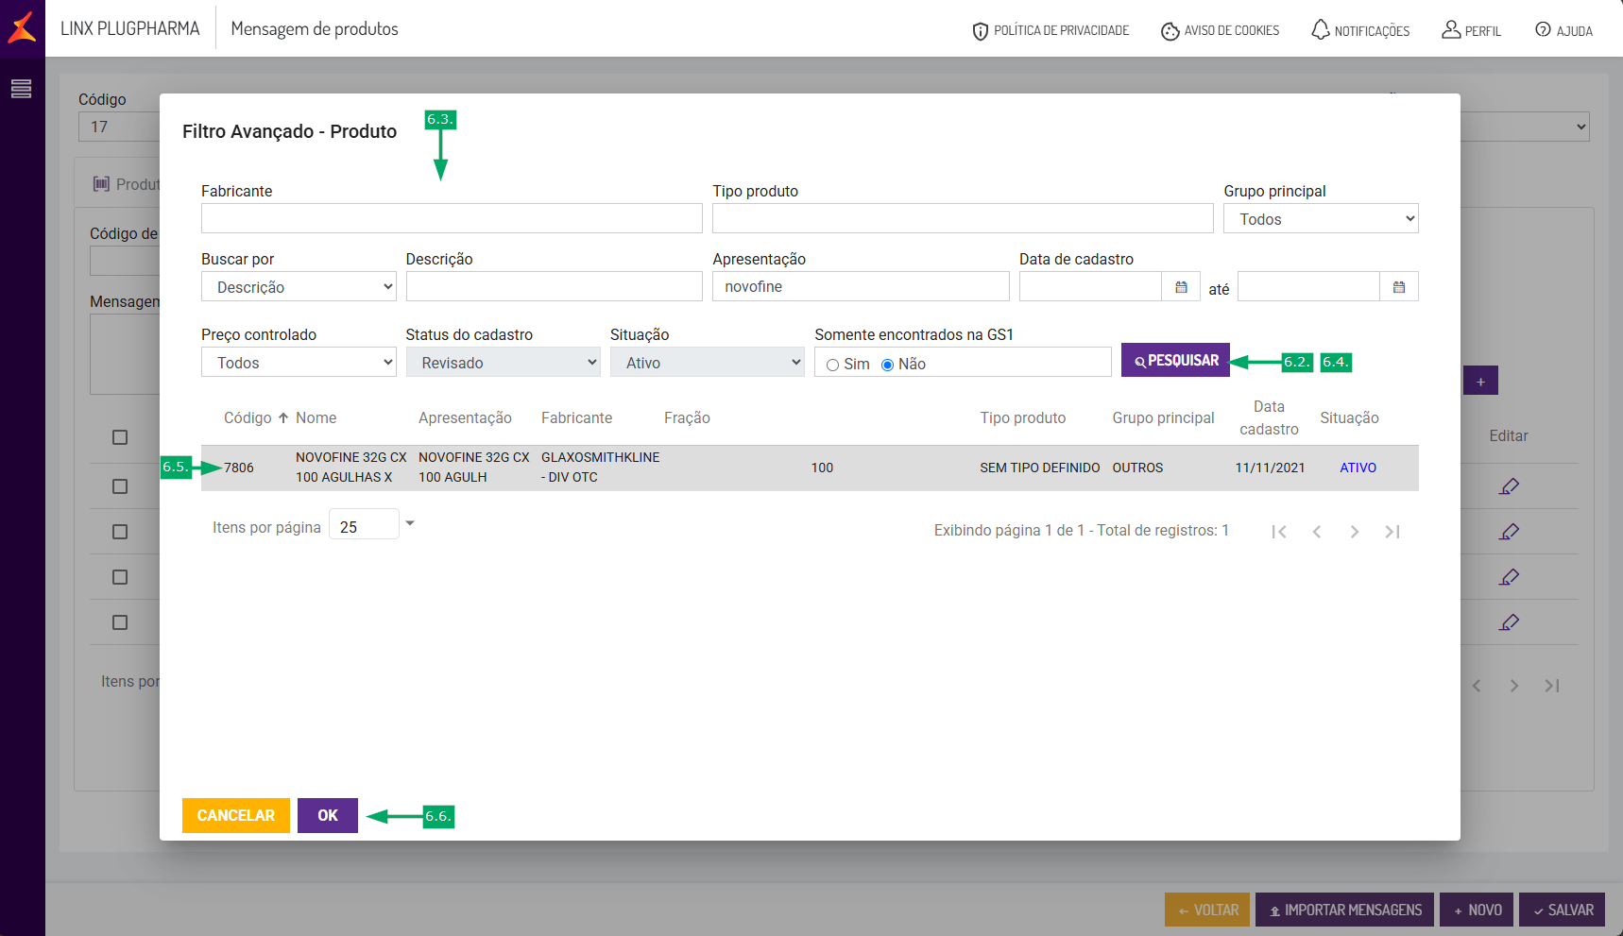Image resolution: width=1623 pixels, height=936 pixels.
Task: Click the CANCELAR button
Action: click(236, 815)
